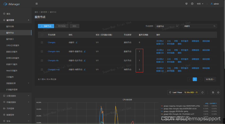This screenshot has width=225, height=124.
Task: Edit alias of Chengdu-map node with pencil icon
Action: (85, 70)
